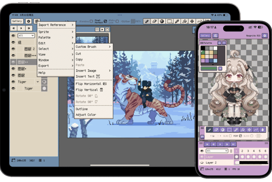272x182 pixels.
Task: Open the All layer filter dropdown on iPad
Action: tap(26, 36)
